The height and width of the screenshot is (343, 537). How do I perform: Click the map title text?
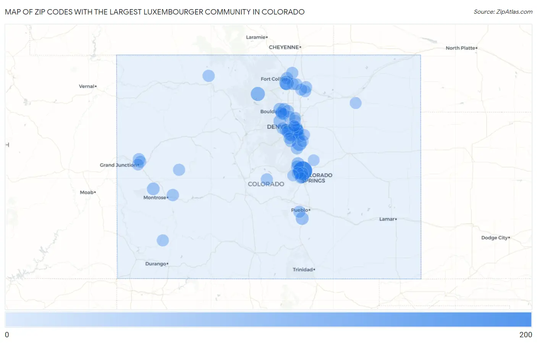(x=155, y=12)
